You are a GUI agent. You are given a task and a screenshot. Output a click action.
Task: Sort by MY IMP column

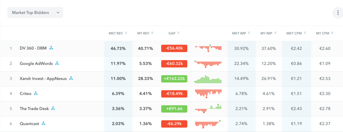[268, 33]
